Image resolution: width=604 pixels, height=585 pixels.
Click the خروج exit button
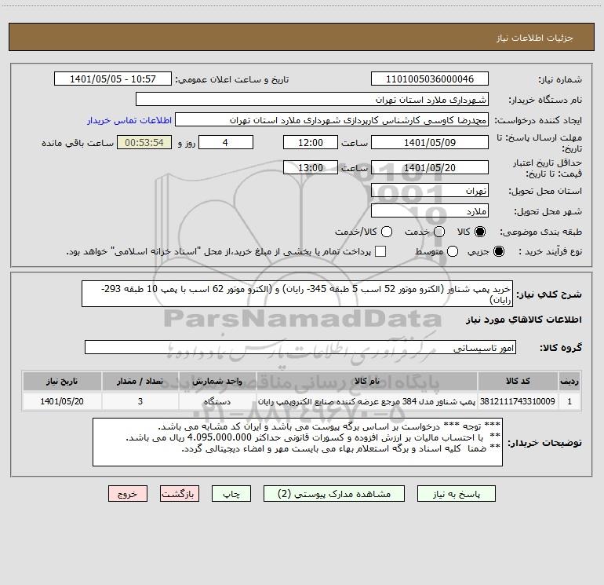128,494
